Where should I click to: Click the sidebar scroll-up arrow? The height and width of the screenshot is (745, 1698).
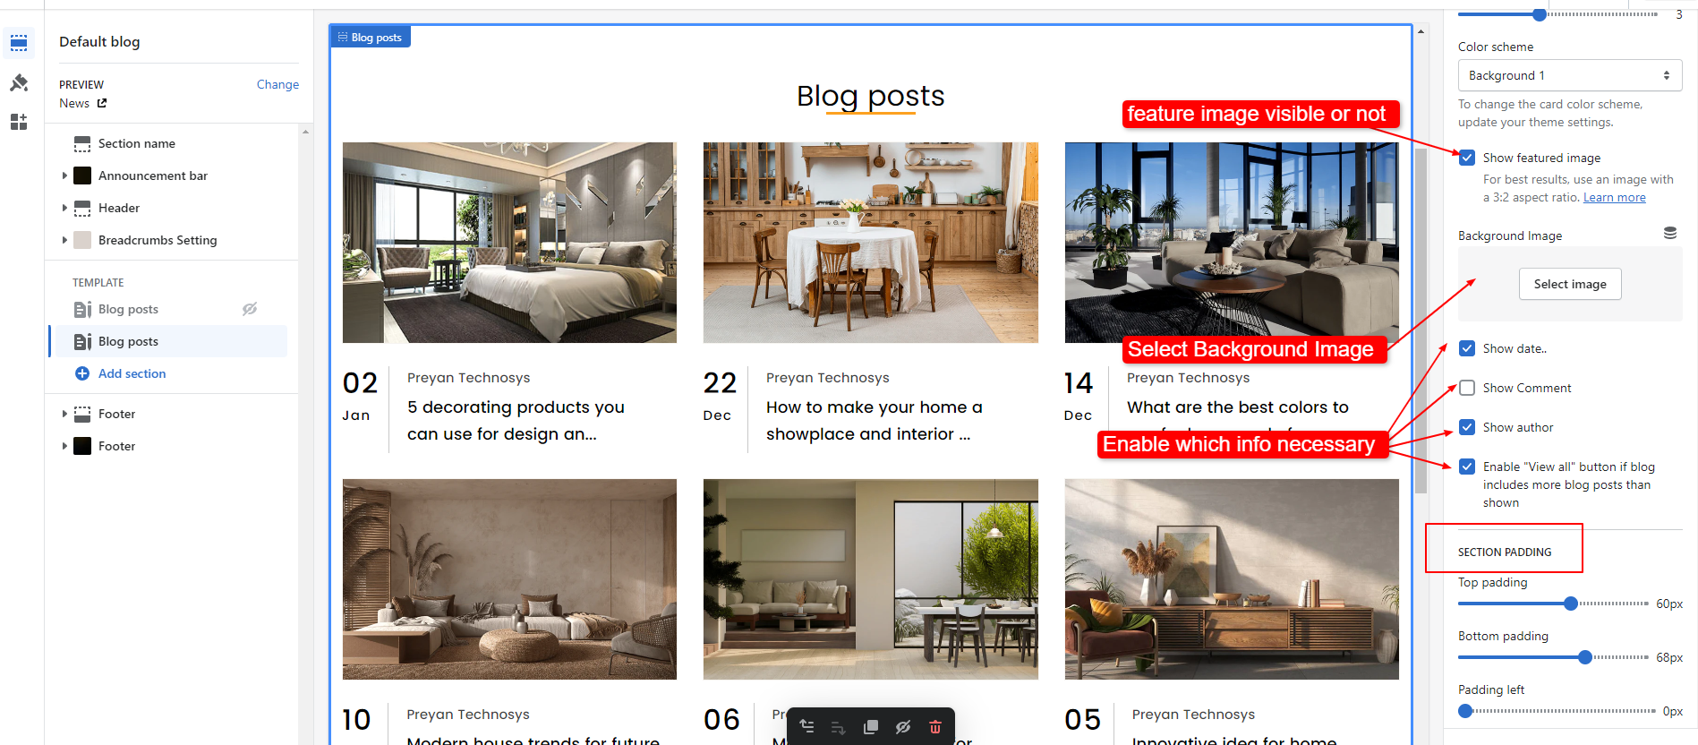(306, 132)
